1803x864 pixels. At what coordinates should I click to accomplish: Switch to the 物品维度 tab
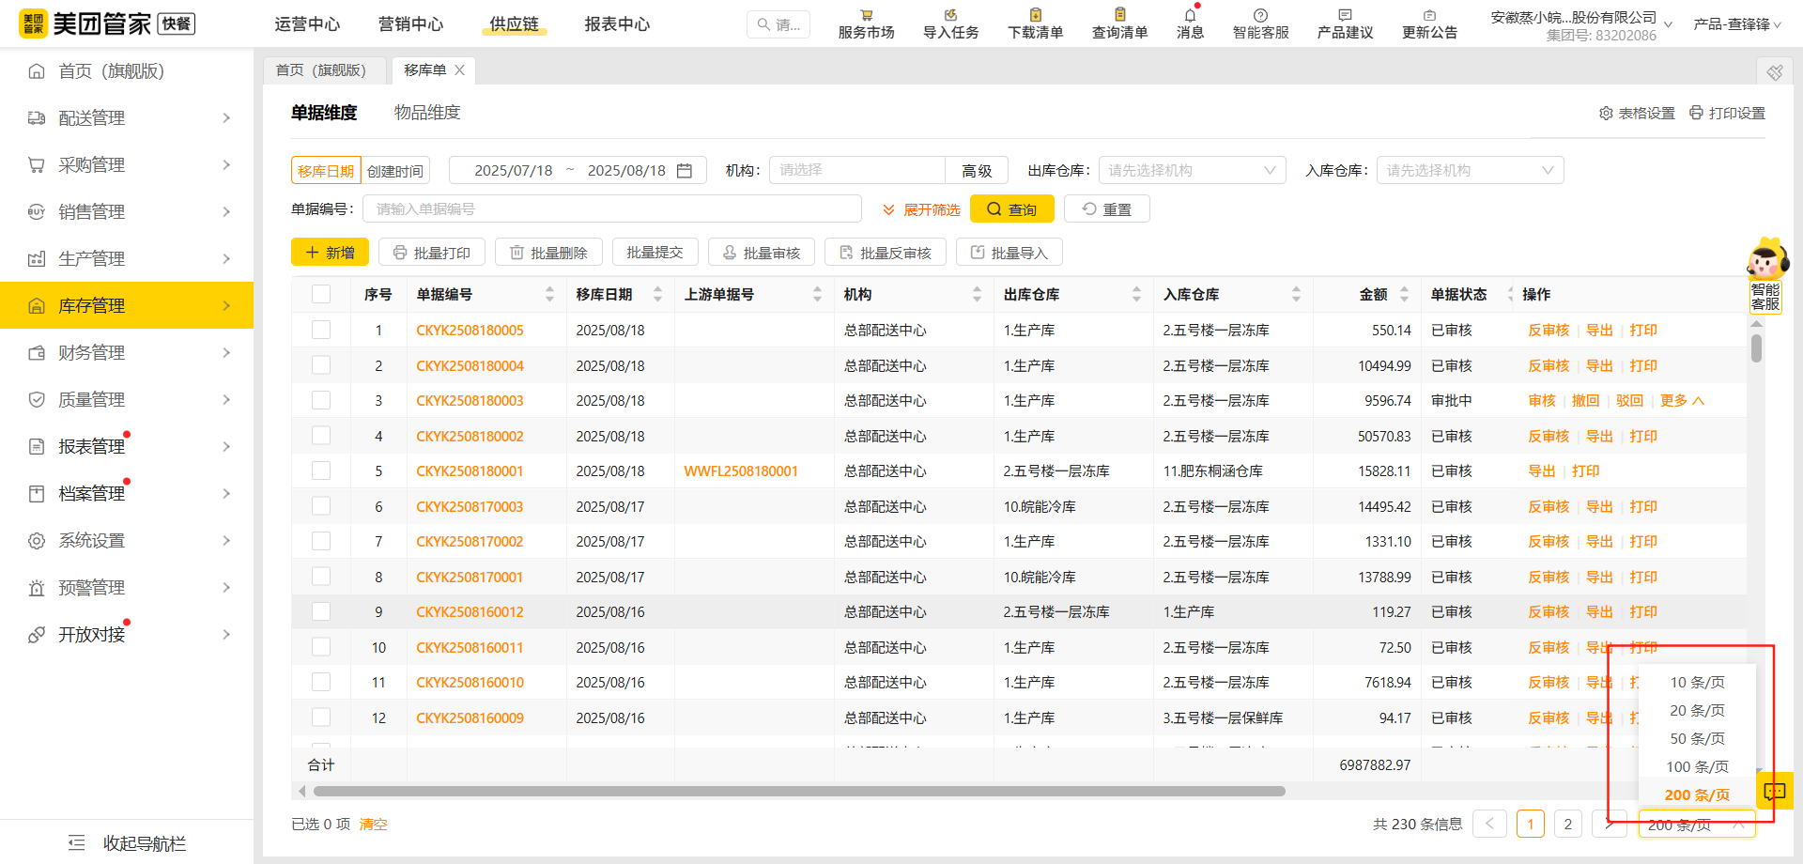[427, 112]
